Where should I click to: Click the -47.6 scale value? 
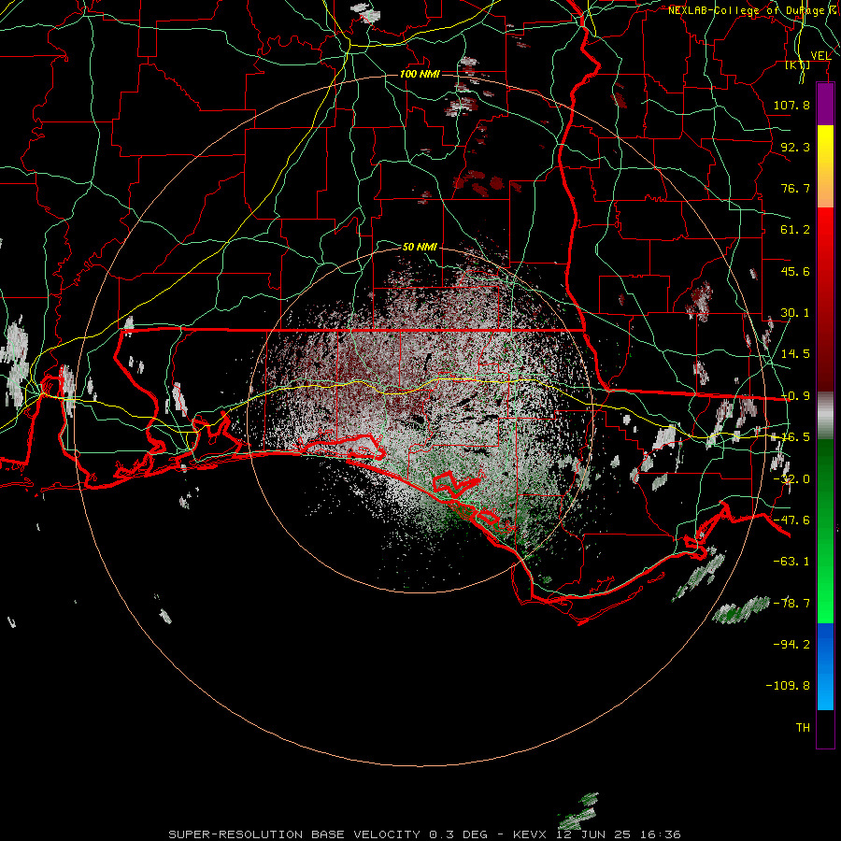point(791,520)
